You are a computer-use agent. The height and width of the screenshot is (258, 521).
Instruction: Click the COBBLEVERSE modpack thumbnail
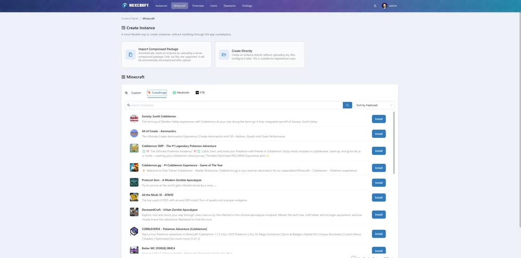click(x=134, y=231)
